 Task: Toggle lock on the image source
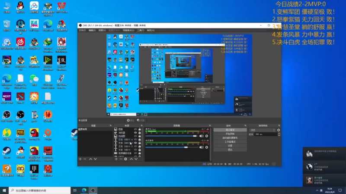click(x=139, y=129)
